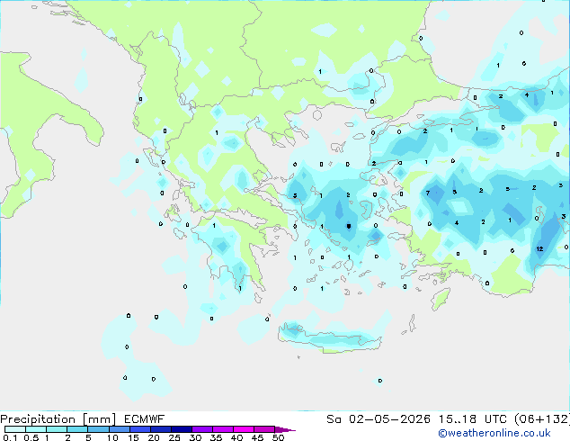Screen dimensions: 570x441
Task: Select the 45–50 mm legend color box
Action: (264, 429)
